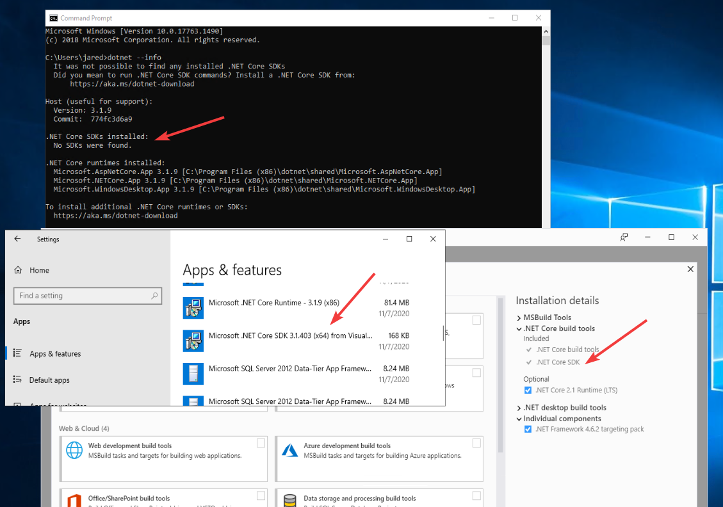Screen dimensions: 723x507
Task: Click the Microsoft SQL Server Data-Tier app icon
Action: [x=193, y=374]
